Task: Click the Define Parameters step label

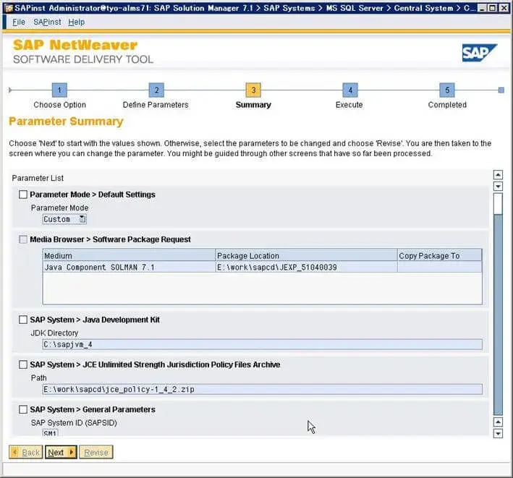Action: click(156, 105)
